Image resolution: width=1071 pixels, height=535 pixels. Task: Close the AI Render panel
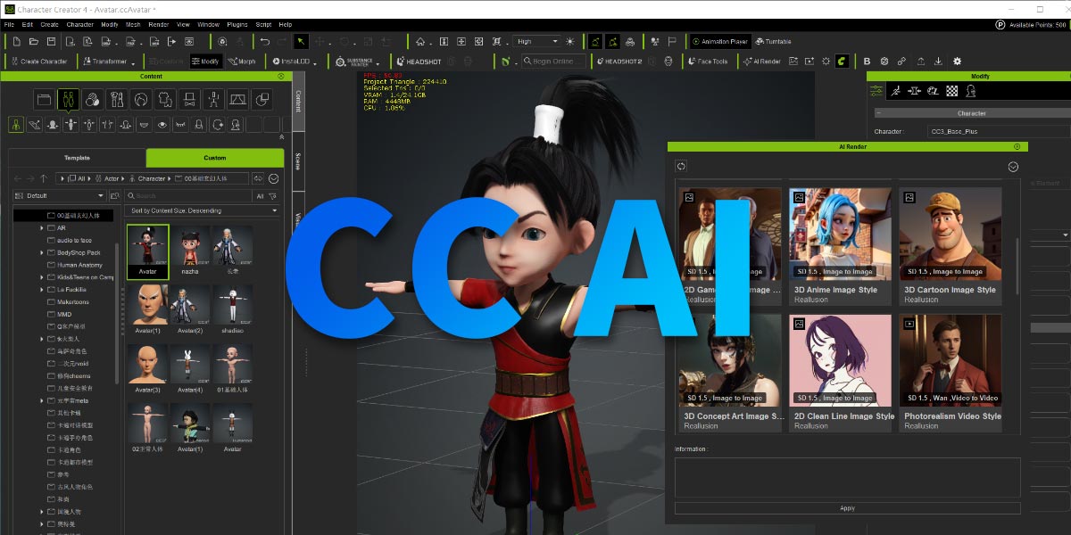1017,146
